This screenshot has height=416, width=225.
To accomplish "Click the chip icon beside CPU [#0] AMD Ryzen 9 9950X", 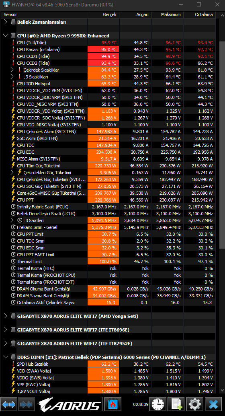I will (13, 35).
